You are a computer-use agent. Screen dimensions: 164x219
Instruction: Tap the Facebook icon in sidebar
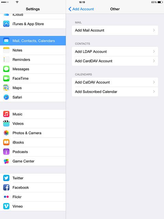pos(6,187)
